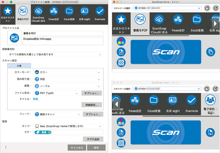
Task: Select Excel変換 profile in profile editor window
Action: coord(69,14)
